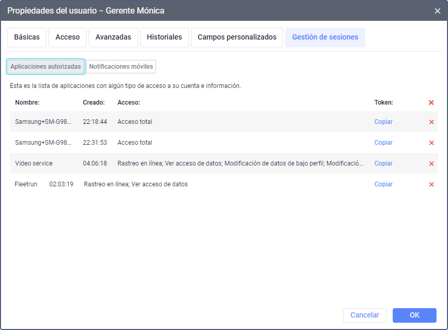Delete the Fleetrun application token
Image resolution: width=448 pixels, height=330 pixels.
click(x=431, y=184)
